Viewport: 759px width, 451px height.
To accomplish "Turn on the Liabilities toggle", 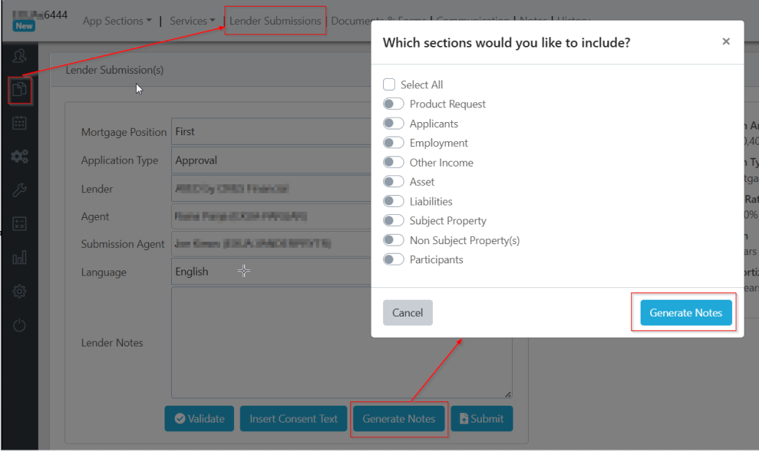I will (x=393, y=201).
